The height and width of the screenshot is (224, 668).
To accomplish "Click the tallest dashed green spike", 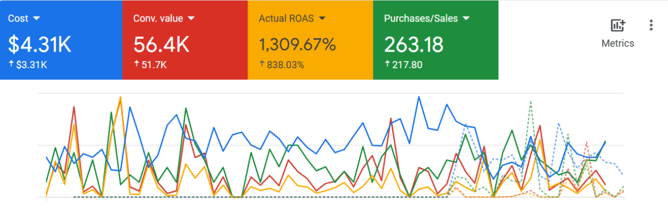I will tap(530, 102).
